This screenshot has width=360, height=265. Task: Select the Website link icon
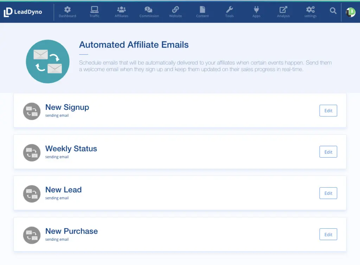175,10
